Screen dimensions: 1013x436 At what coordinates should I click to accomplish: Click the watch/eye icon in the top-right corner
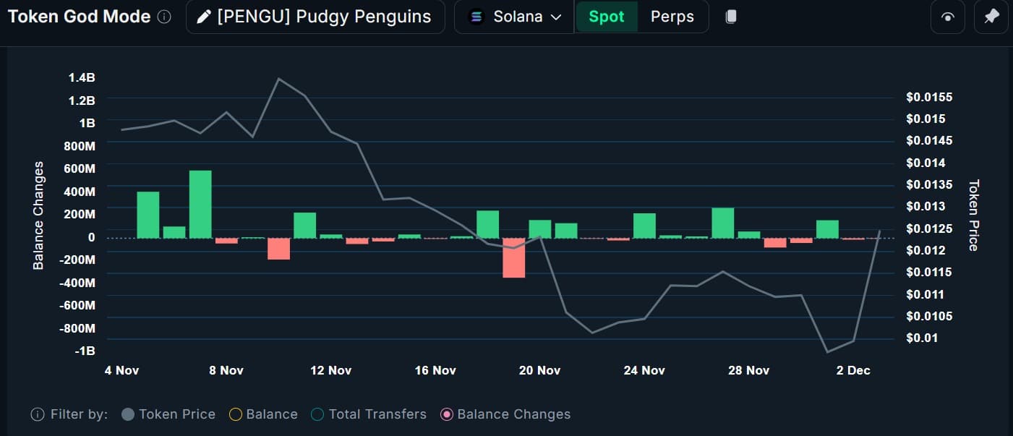948,16
